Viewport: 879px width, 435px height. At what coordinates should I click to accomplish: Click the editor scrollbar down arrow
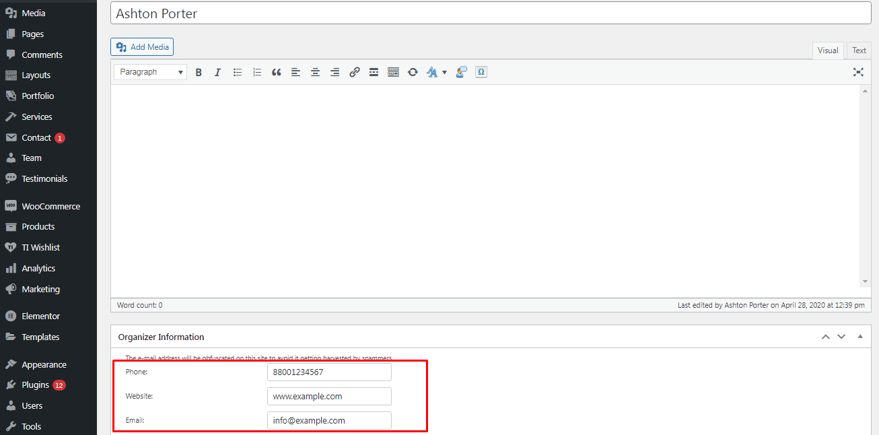pyautogui.click(x=866, y=281)
